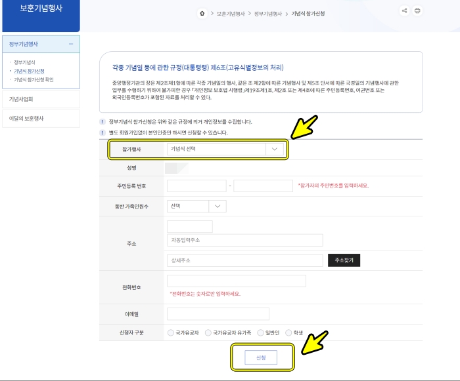This screenshot has height=381, width=460.
Task: Focus the first 주민등록 번호 input field
Action: coord(196,186)
